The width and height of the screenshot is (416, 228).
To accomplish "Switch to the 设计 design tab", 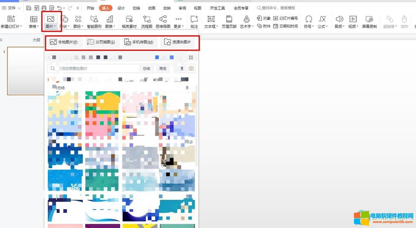I will click(x=121, y=8).
